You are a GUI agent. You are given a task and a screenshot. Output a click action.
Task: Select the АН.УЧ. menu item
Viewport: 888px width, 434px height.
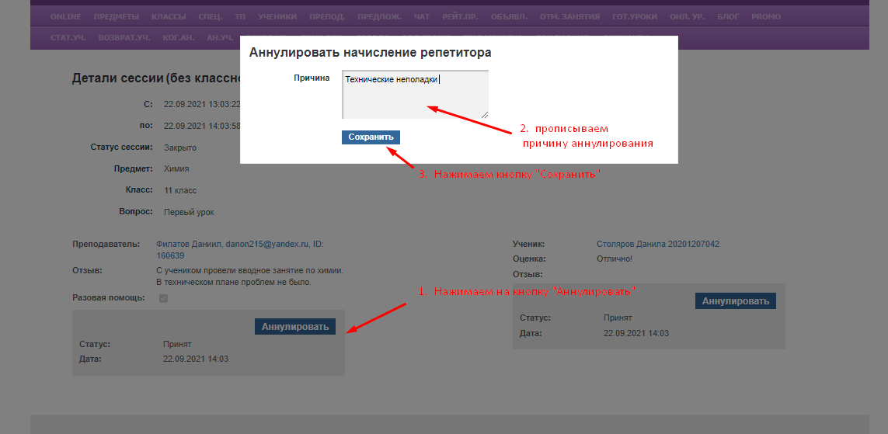pos(220,38)
